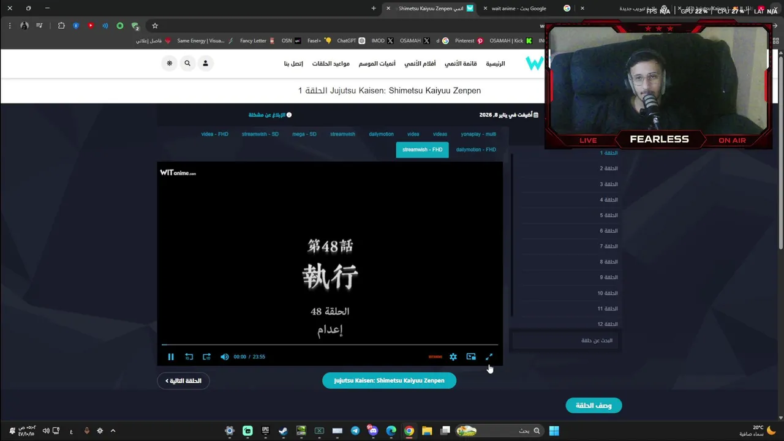Open the Chrome extensions puzzle icon

(x=61, y=26)
